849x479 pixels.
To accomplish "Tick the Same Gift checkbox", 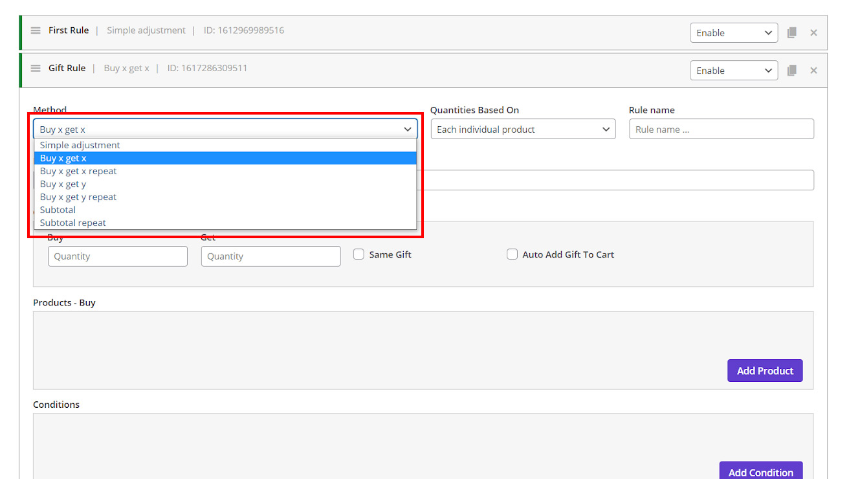I will point(358,254).
